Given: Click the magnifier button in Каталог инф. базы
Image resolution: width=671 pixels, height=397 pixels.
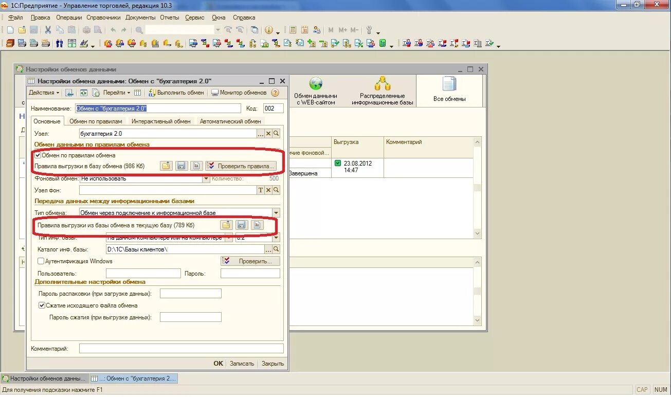Looking at the screenshot, I should pos(276,249).
